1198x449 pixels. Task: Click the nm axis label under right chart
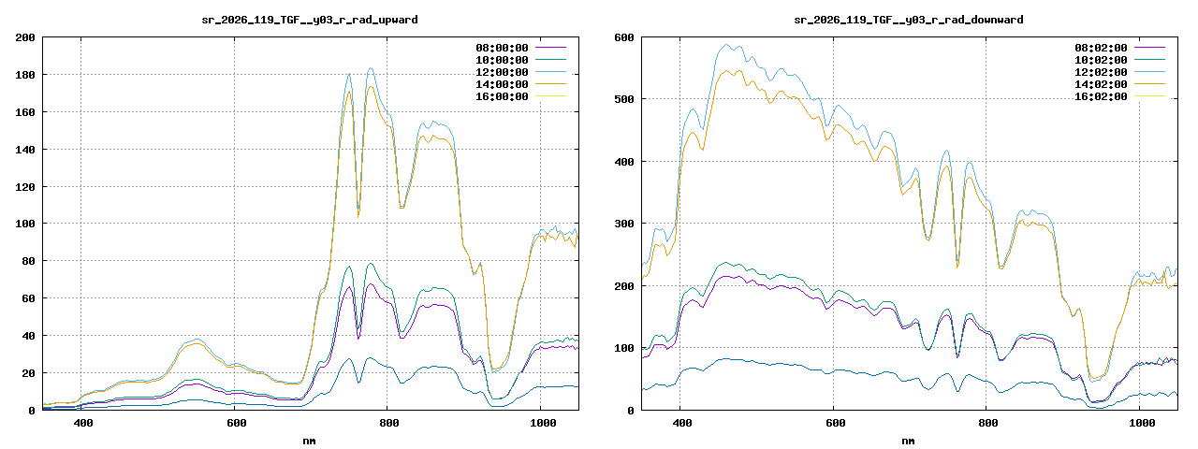908,440
